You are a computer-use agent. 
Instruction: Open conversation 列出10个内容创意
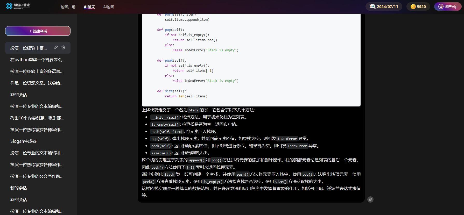coord(37,118)
